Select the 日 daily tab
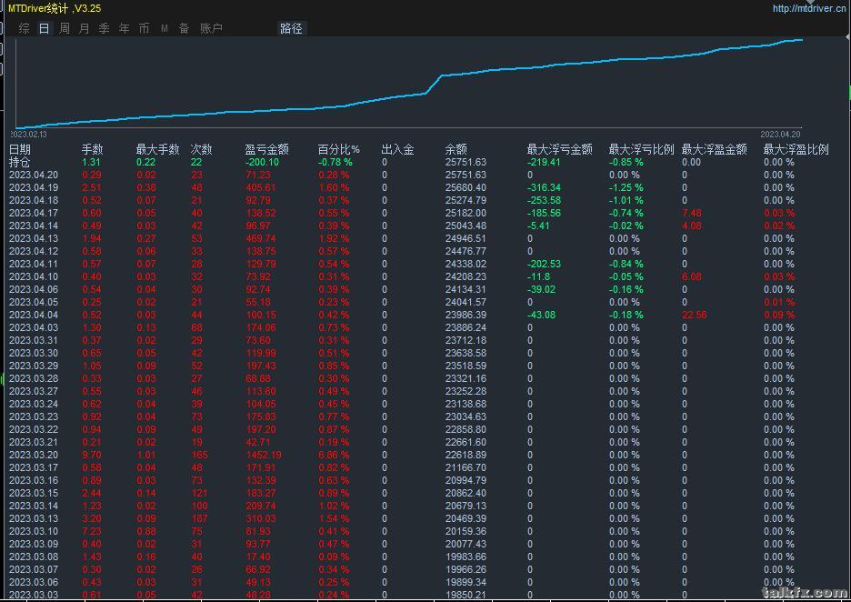Viewport: 851px width, 602px height. click(44, 28)
